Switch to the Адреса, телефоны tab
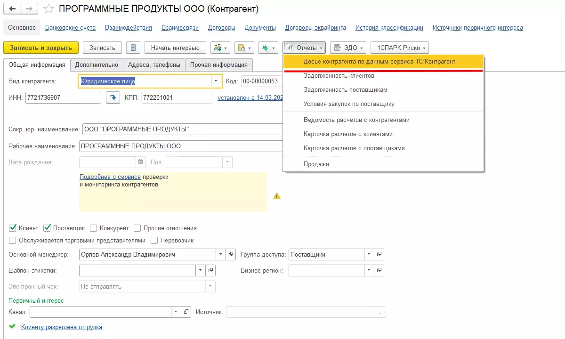This screenshot has width=565, height=339. coord(154,65)
